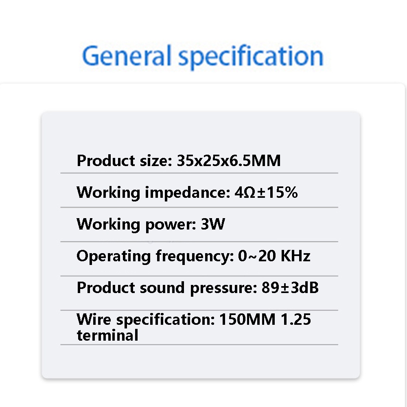Click the Wire specification 150MM 1.25 text
The height and width of the screenshot is (407, 407).
[x=194, y=319]
